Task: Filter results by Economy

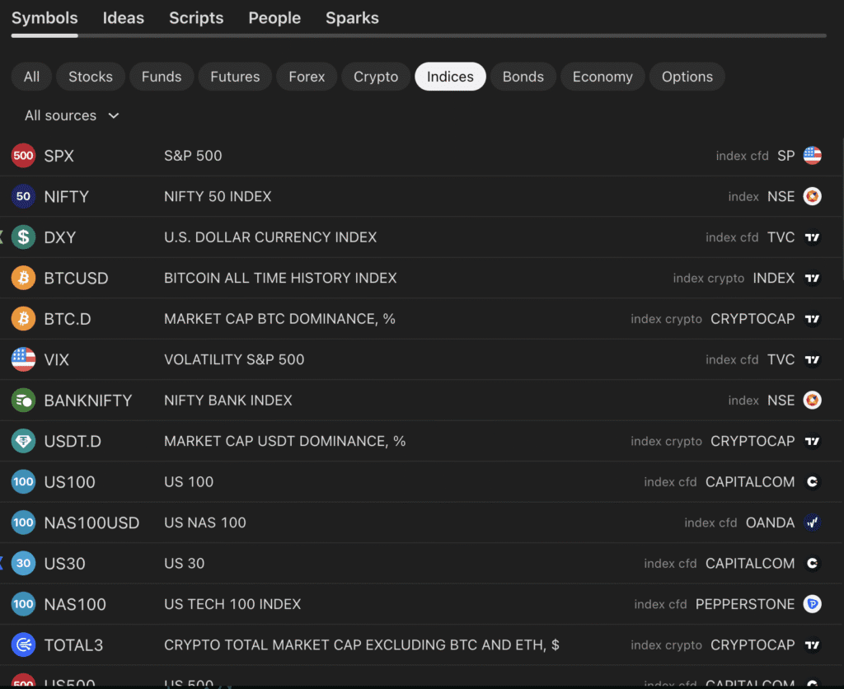Action: 603,77
